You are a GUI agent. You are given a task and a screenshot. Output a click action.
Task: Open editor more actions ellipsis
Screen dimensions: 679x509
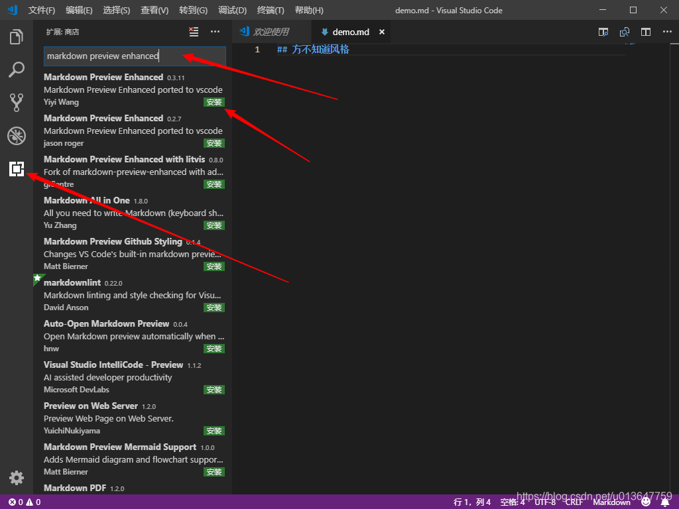(x=667, y=32)
